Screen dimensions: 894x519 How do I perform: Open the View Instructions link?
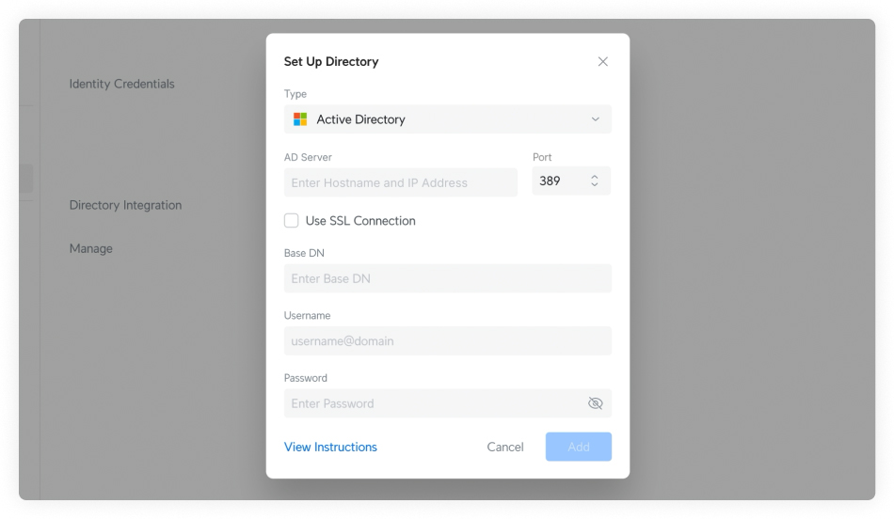pyautogui.click(x=330, y=448)
